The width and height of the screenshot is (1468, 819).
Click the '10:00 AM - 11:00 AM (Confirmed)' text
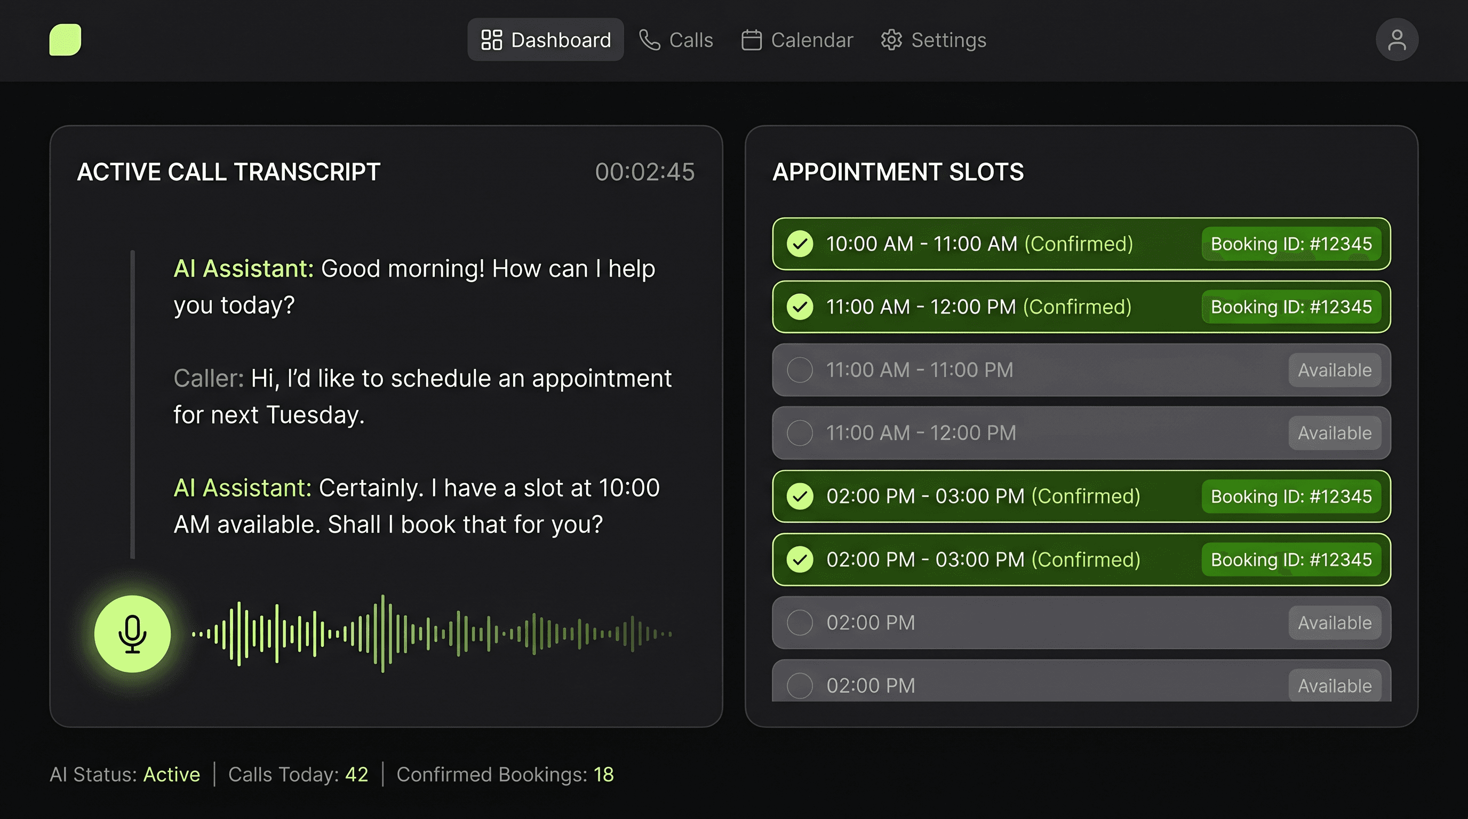click(x=979, y=244)
